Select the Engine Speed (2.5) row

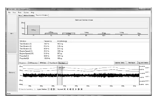tap(84, 54)
